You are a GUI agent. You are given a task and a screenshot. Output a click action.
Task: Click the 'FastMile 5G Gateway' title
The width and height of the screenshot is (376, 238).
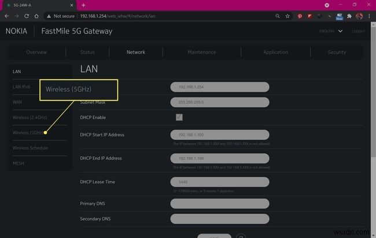point(77,31)
